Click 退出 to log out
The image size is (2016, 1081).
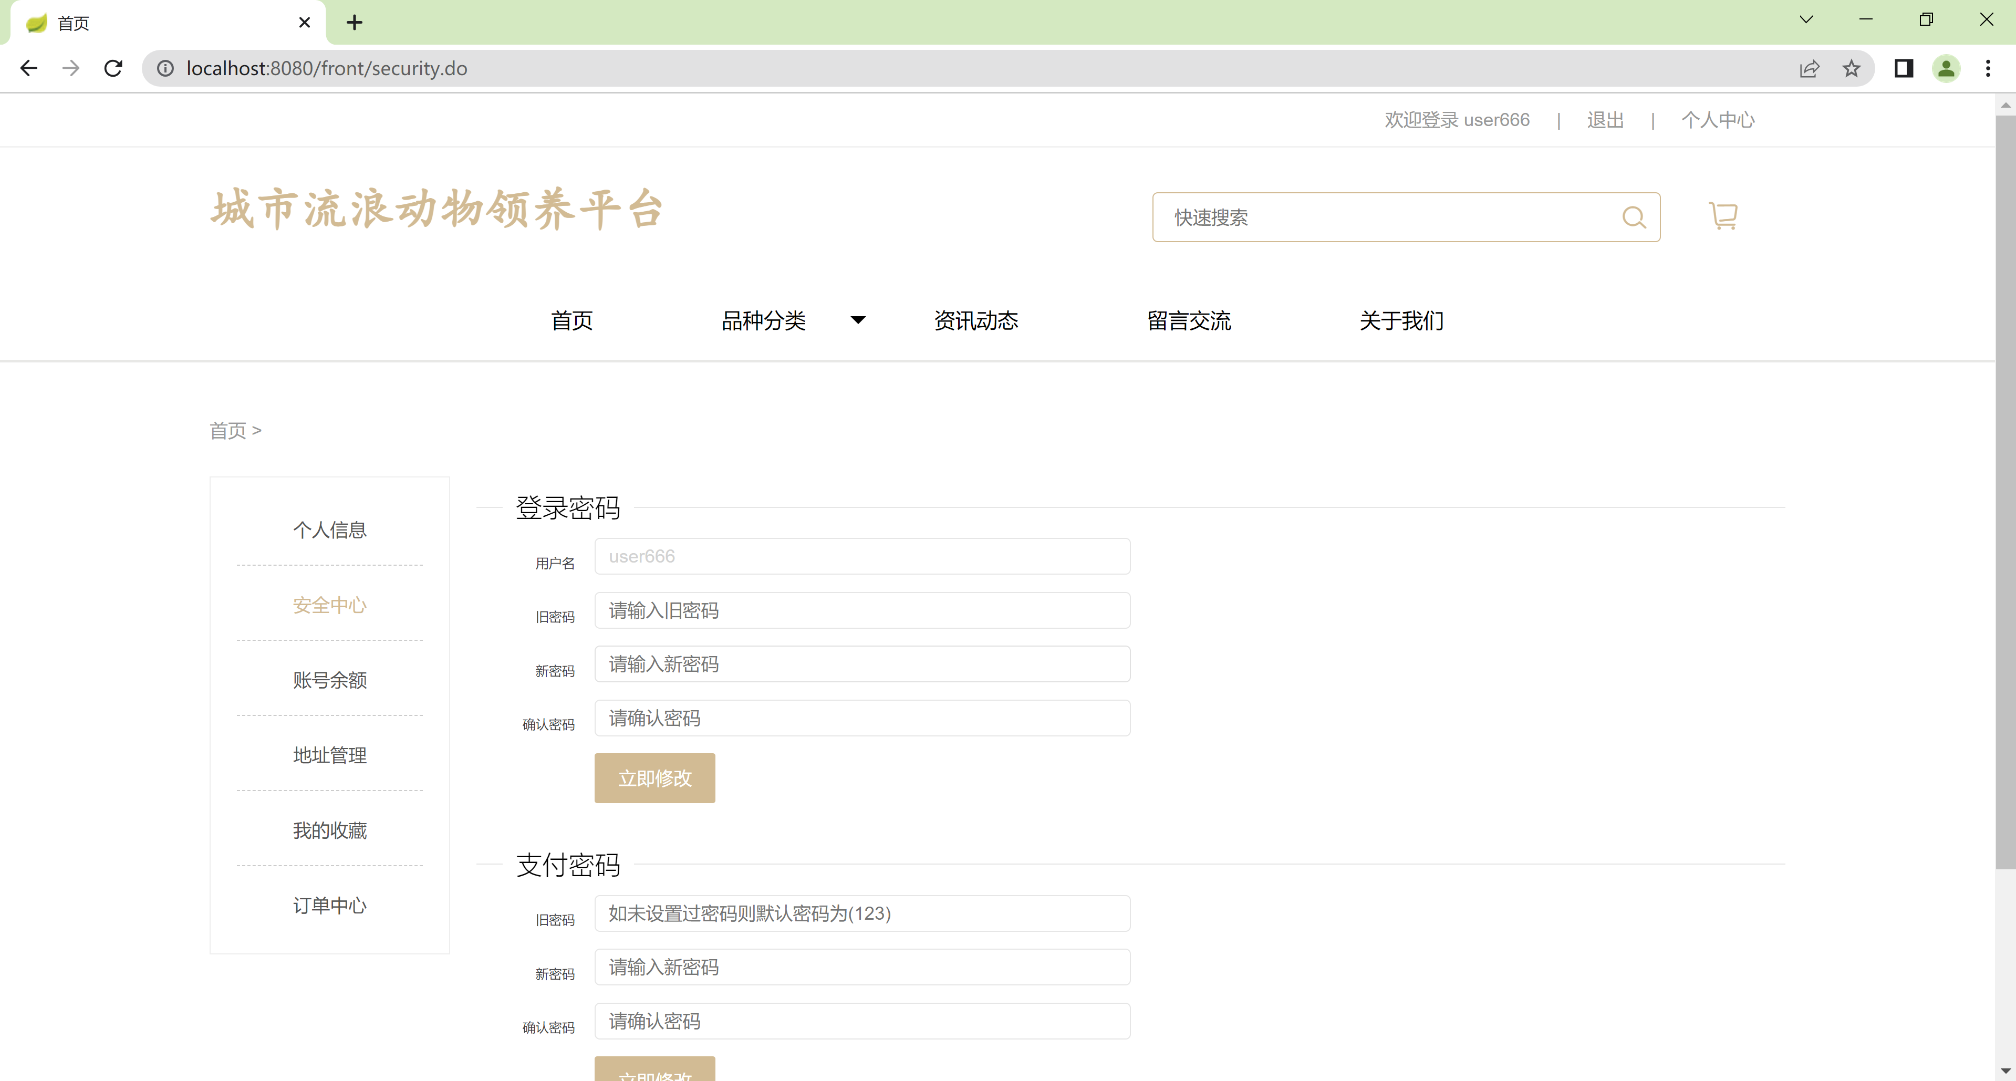point(1605,120)
